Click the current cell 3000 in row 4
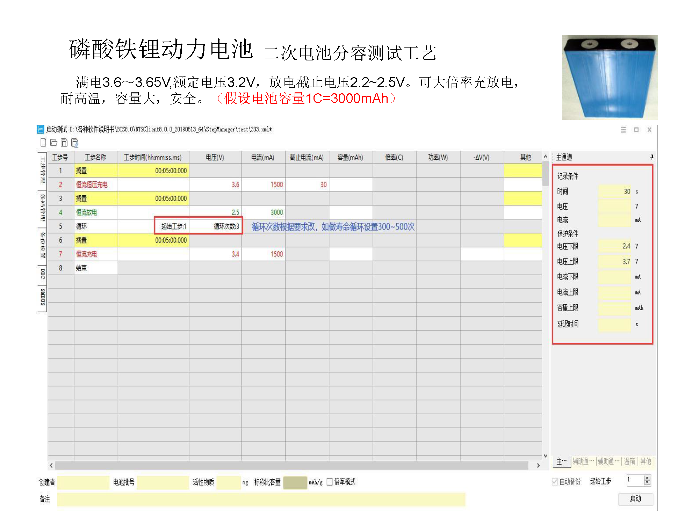The height and width of the screenshot is (524, 699). coord(264,212)
